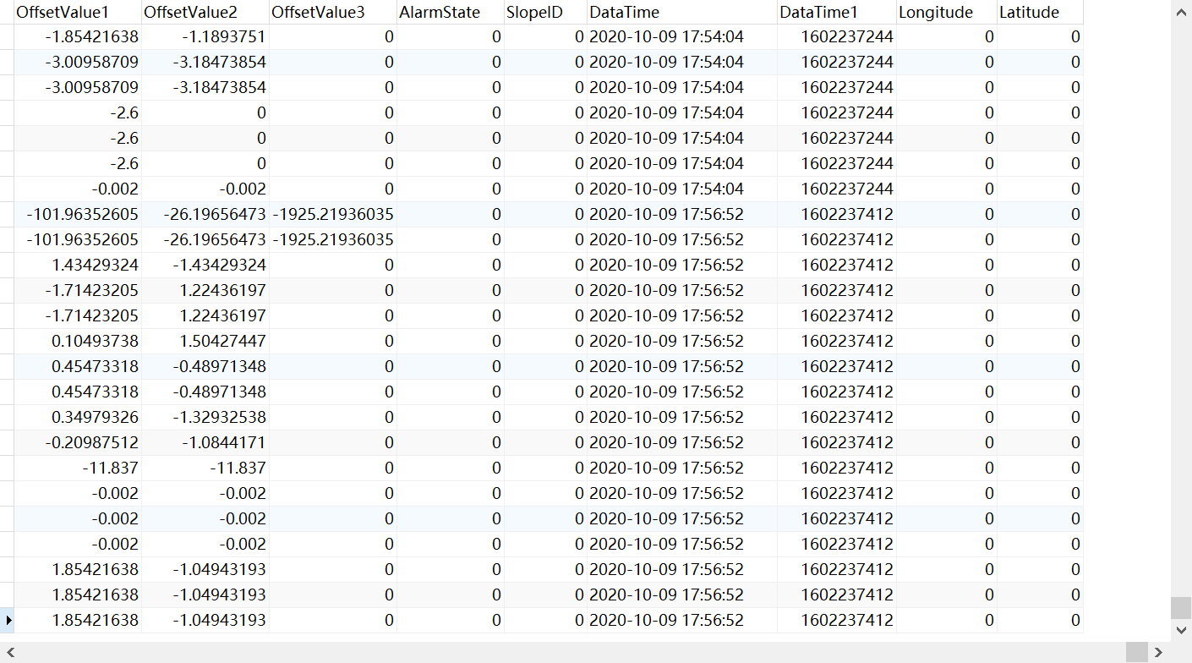Image resolution: width=1192 pixels, height=663 pixels.
Task: Select the DataTime cell in the 0.10493738 row
Action: click(682, 342)
